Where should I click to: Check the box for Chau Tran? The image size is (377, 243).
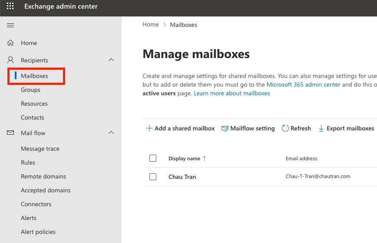[x=153, y=177]
